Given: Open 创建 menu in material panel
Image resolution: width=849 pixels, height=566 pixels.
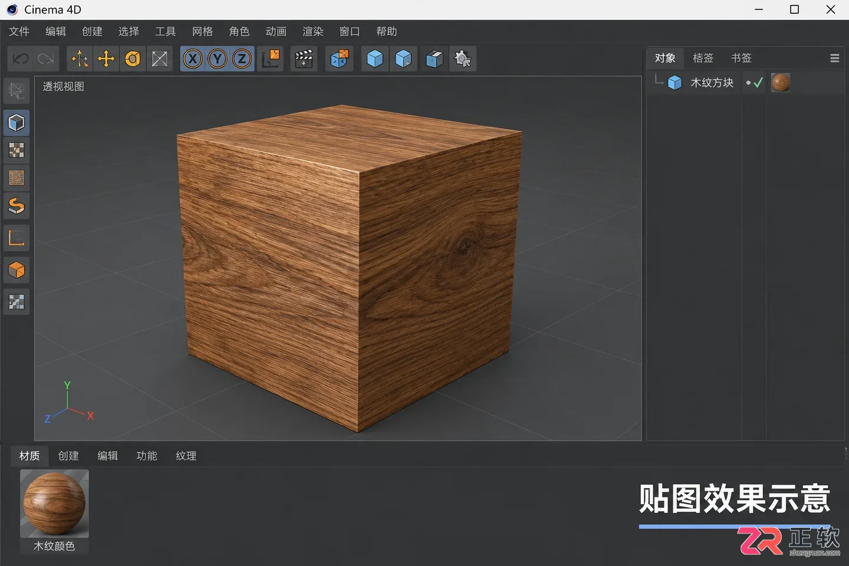Looking at the screenshot, I should point(68,456).
